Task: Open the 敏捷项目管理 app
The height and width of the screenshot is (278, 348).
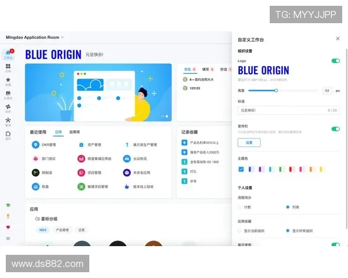Action: pos(93,186)
